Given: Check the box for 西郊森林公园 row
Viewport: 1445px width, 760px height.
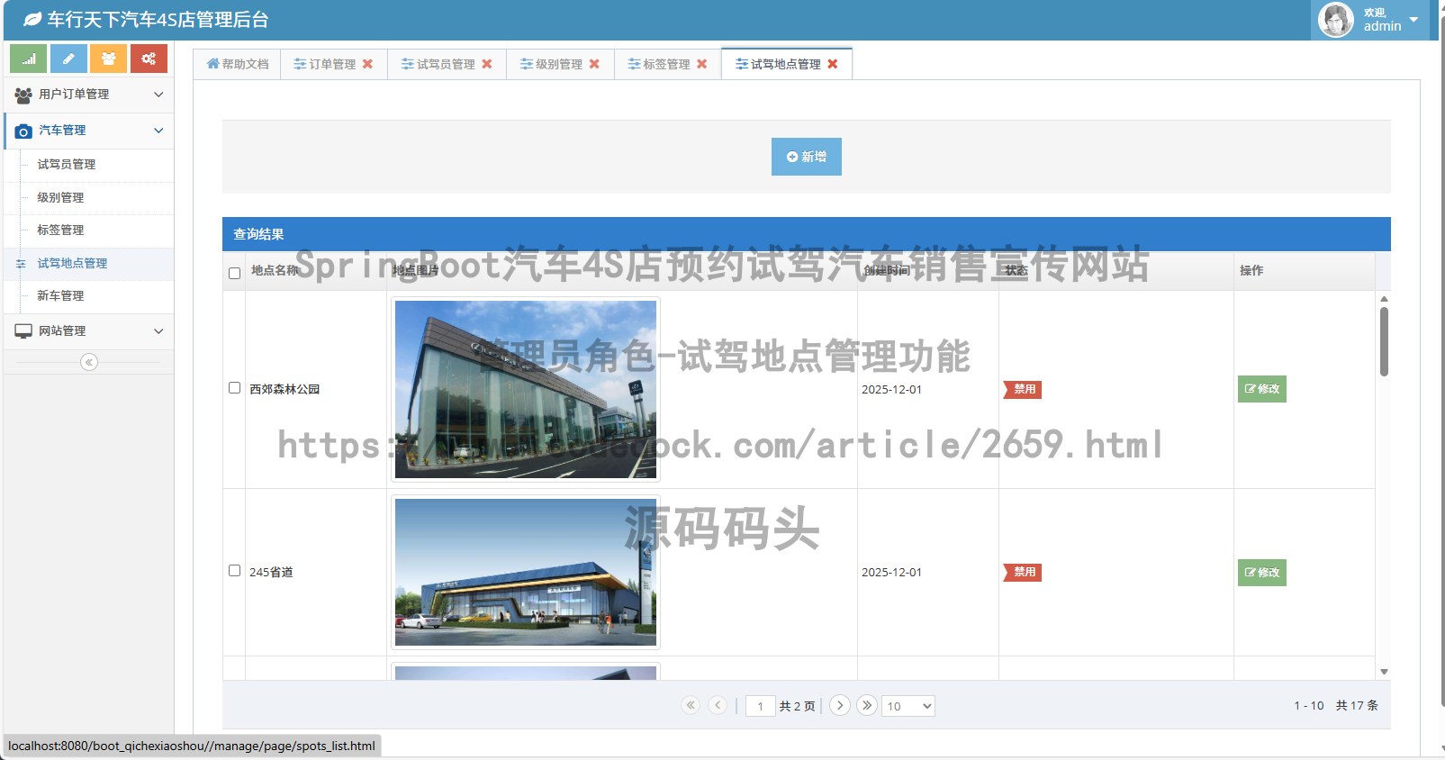Looking at the screenshot, I should (x=234, y=388).
